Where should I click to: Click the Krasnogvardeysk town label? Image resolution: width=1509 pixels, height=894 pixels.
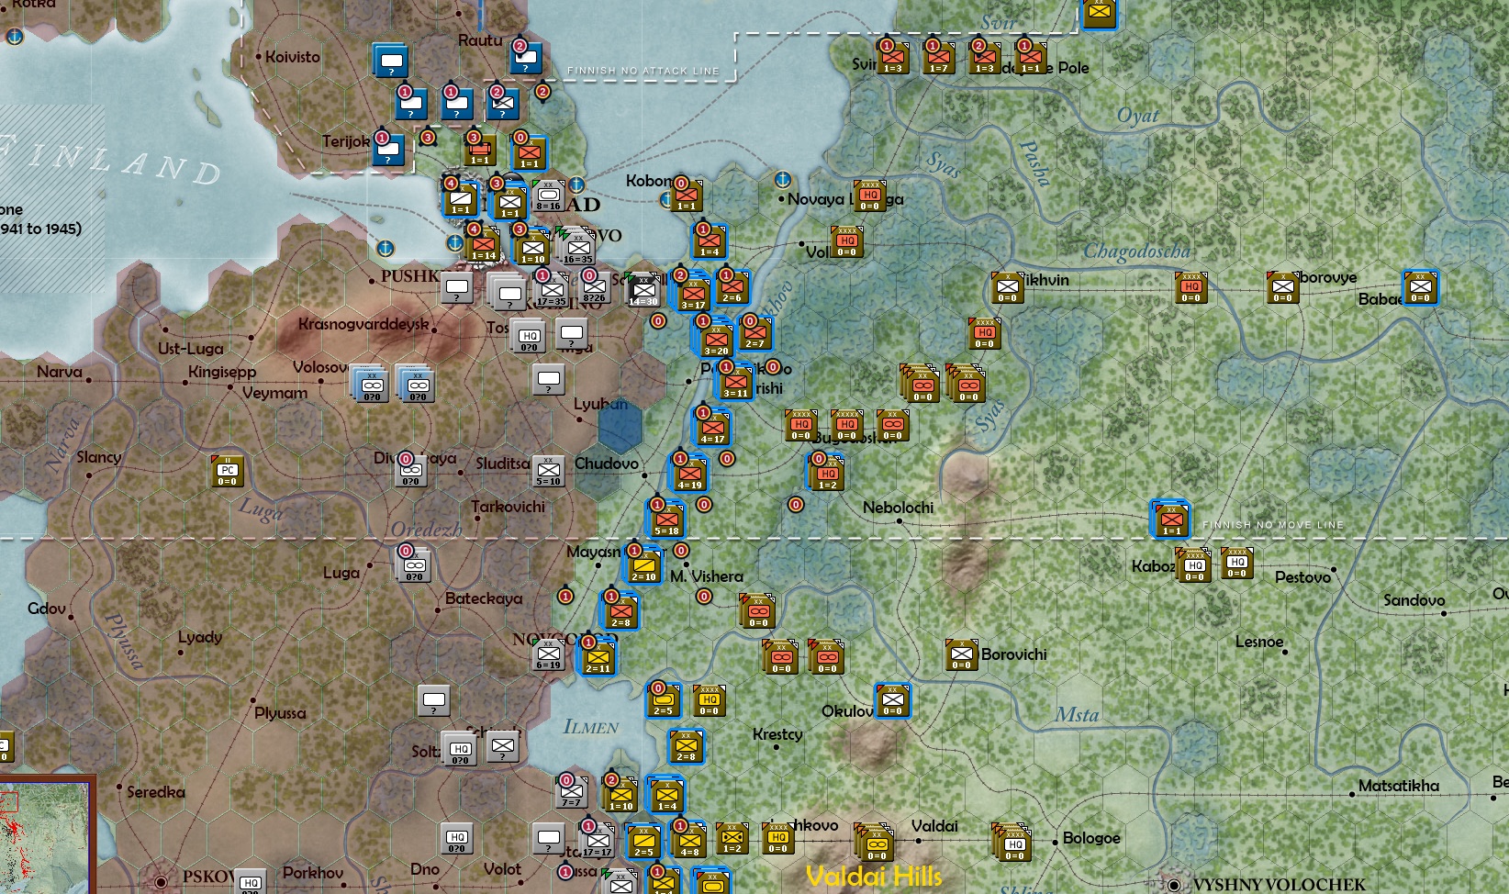click(x=363, y=325)
